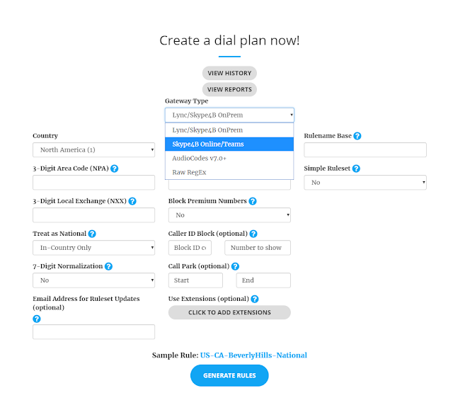Image resolution: width=453 pixels, height=405 pixels.
Task: Click help icon next to 3-Digit Area Code
Action: [115, 169]
